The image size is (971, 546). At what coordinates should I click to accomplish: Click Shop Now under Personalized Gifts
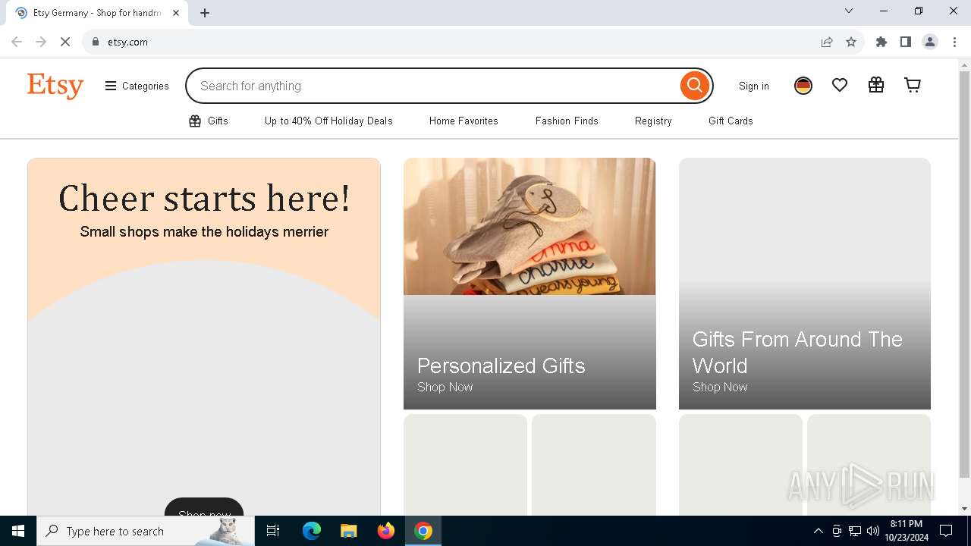[x=445, y=387]
